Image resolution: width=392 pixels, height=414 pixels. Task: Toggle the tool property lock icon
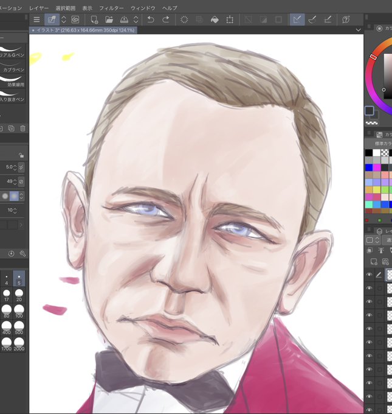[21, 155]
